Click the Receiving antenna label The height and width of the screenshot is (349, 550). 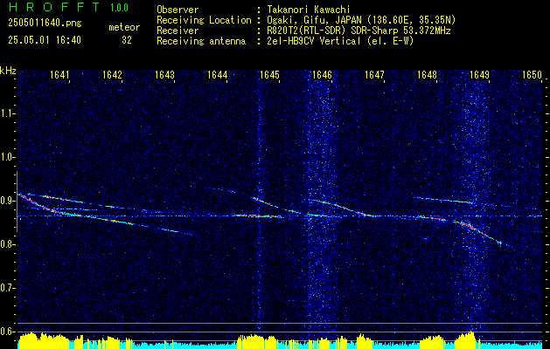(x=201, y=41)
